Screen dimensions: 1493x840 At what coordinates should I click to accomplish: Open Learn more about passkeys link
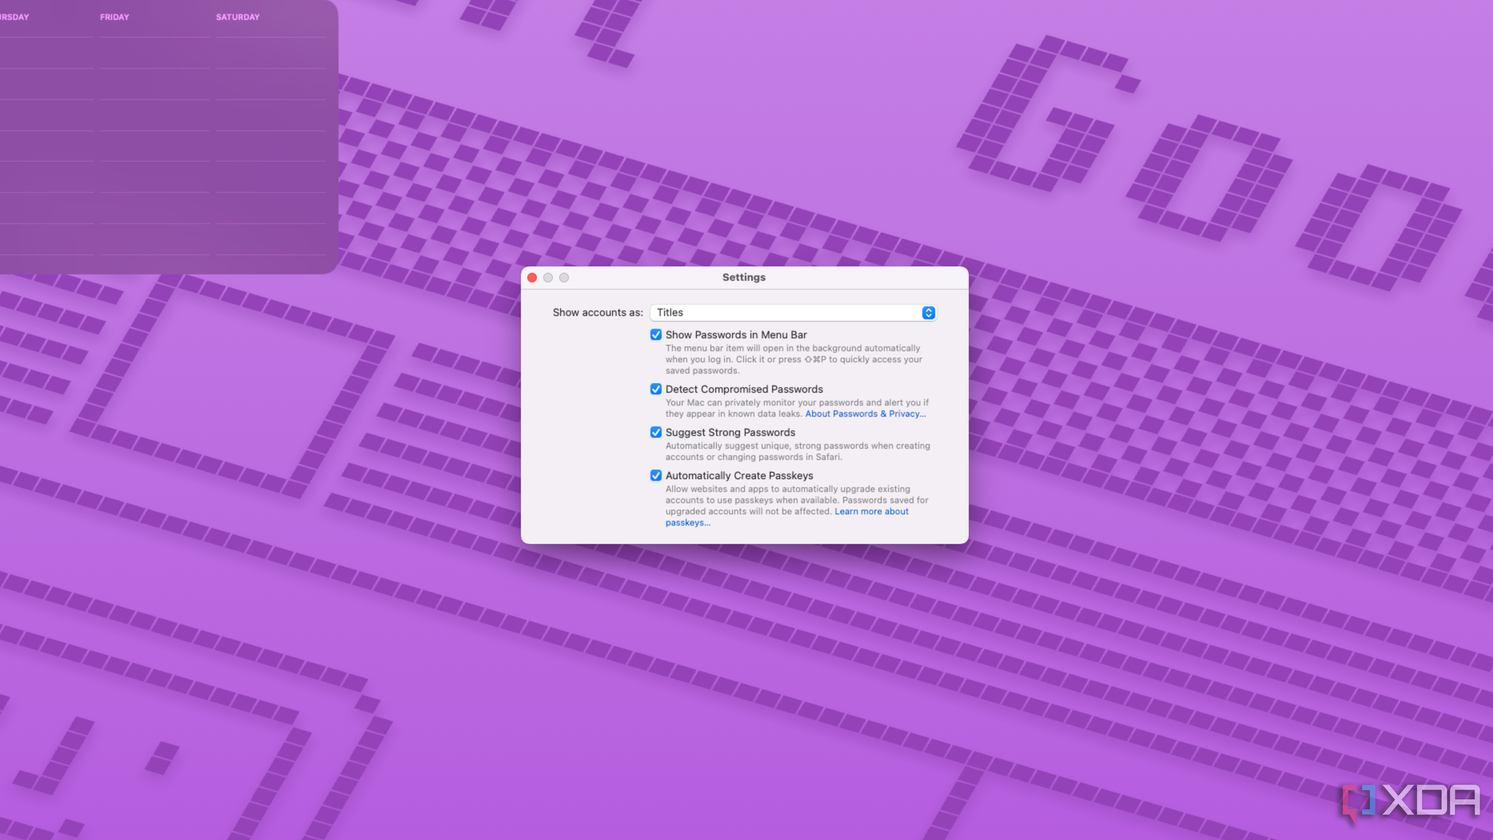[871, 511]
